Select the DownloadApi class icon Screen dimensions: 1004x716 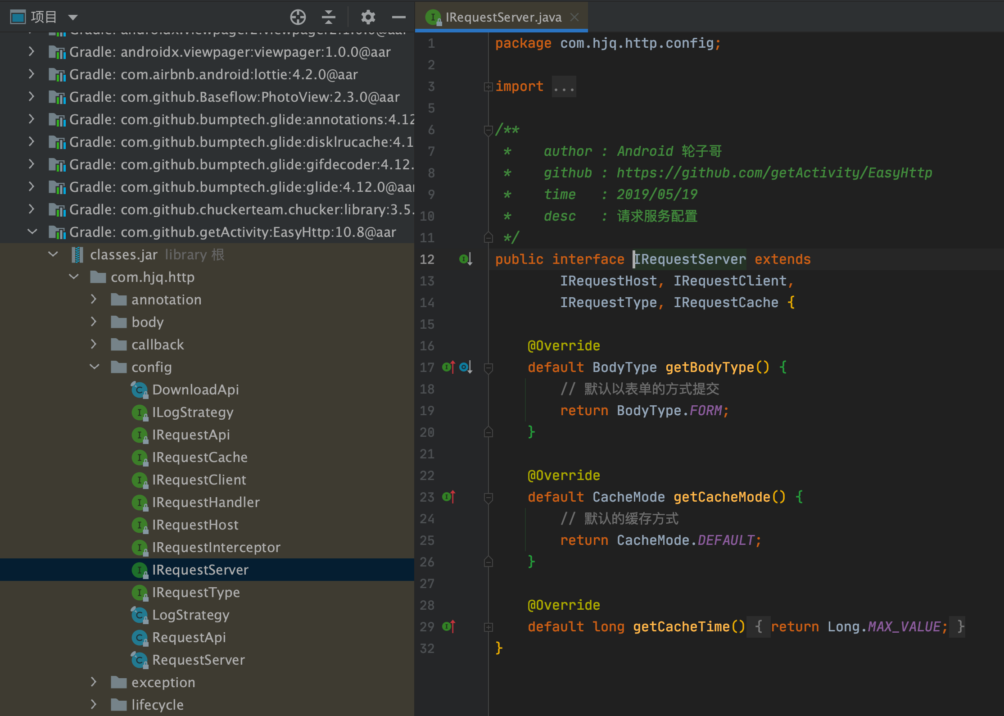(140, 390)
